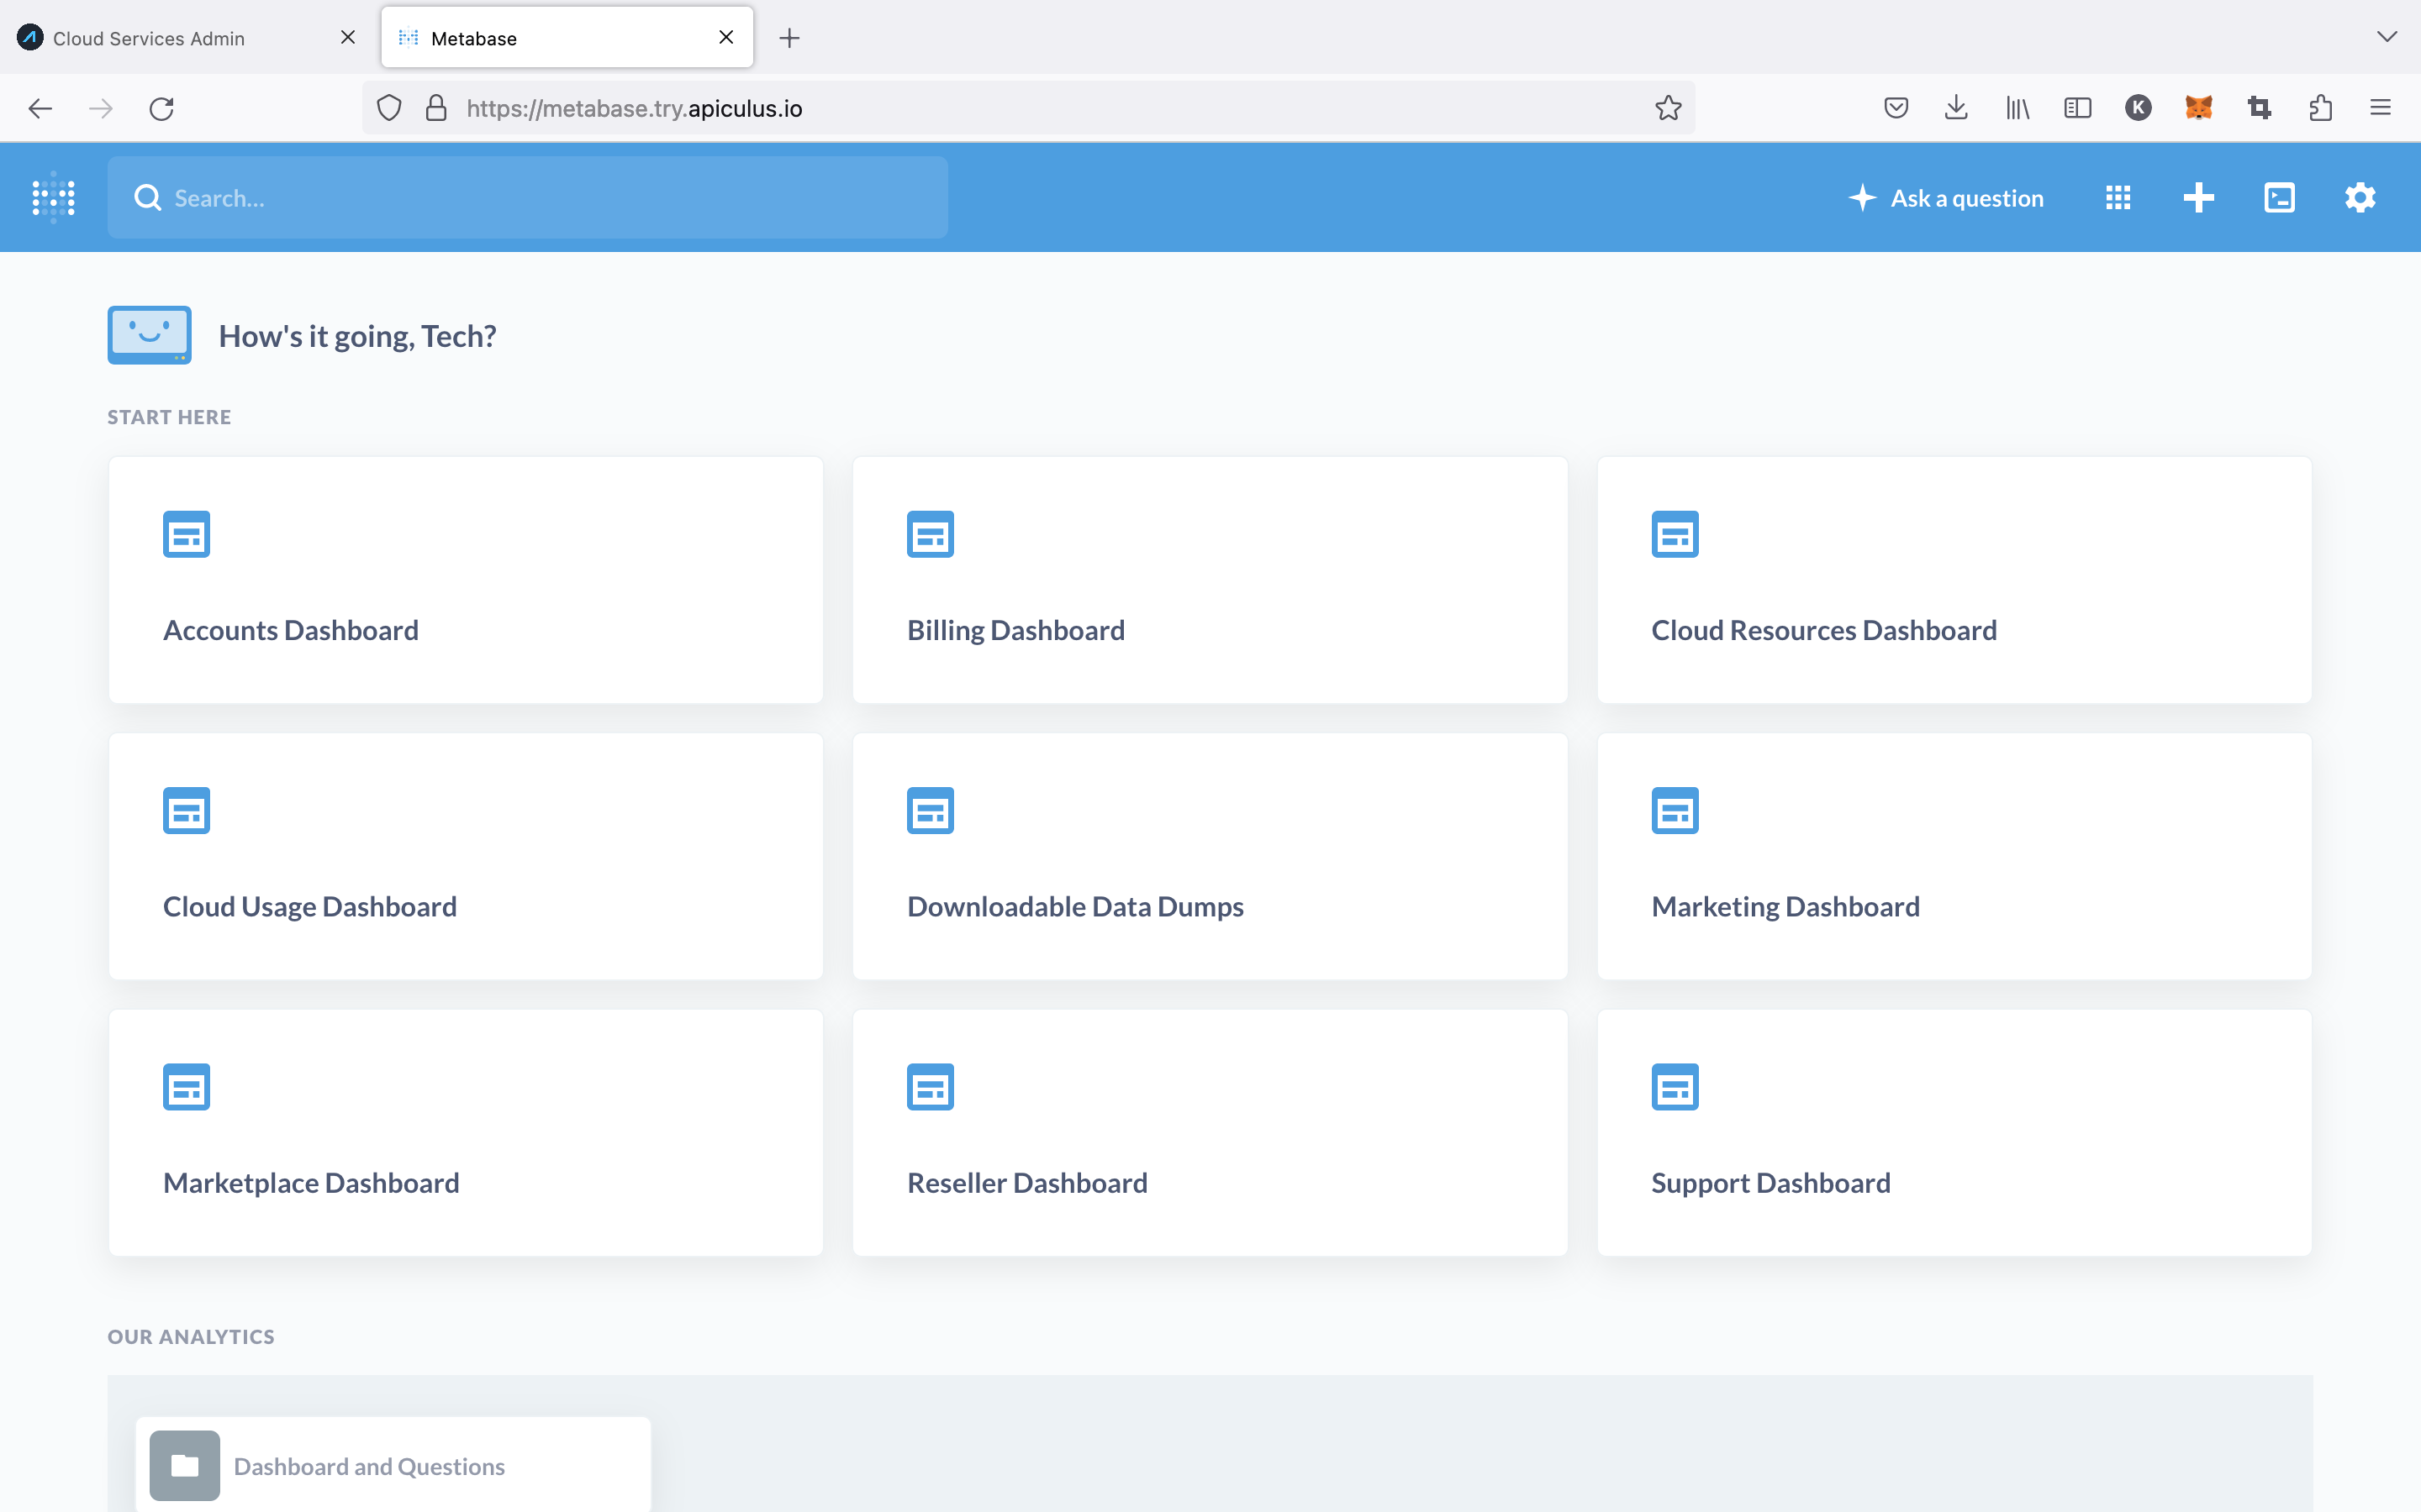The image size is (2421, 1512).
Task: Open the Search input field
Action: 528,197
